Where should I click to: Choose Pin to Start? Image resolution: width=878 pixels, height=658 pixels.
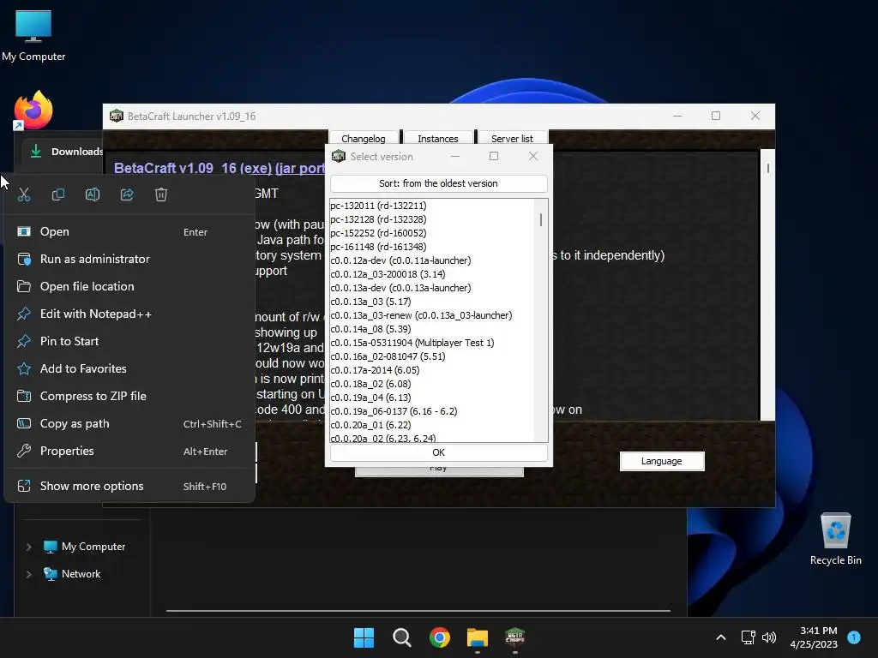pos(129,341)
